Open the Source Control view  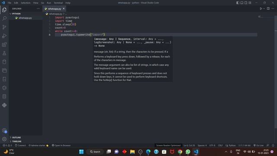4,27
